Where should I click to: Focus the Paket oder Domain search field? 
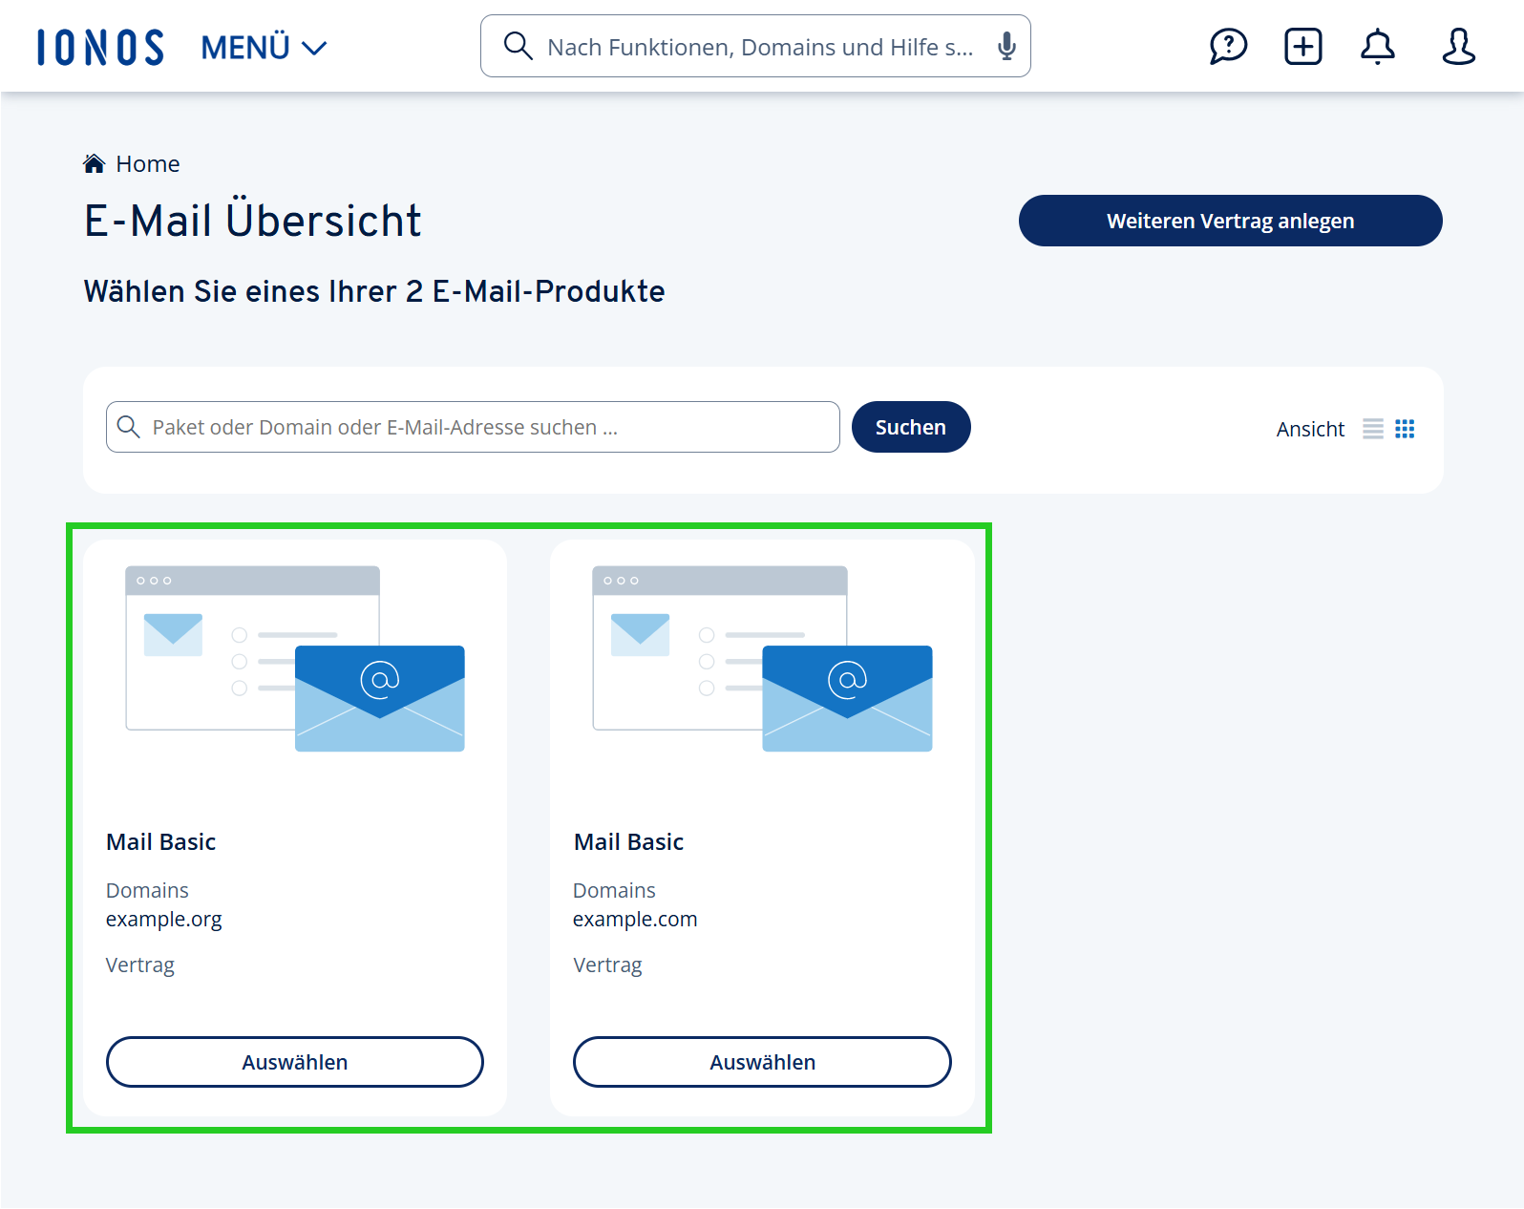point(473,427)
